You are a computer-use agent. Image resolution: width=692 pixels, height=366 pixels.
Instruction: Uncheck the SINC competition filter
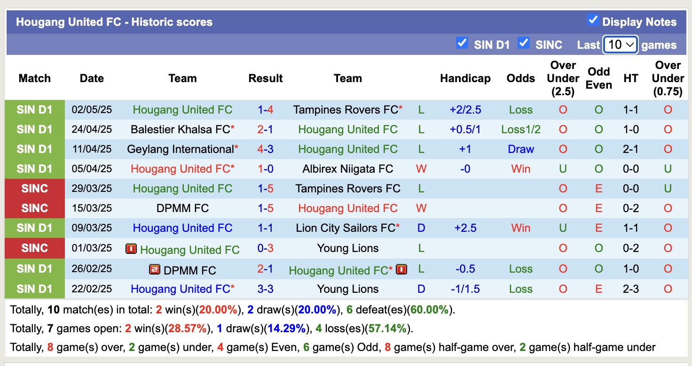click(x=524, y=44)
